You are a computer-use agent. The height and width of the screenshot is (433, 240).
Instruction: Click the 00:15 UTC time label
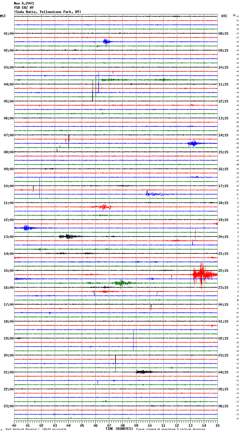click(223, 305)
